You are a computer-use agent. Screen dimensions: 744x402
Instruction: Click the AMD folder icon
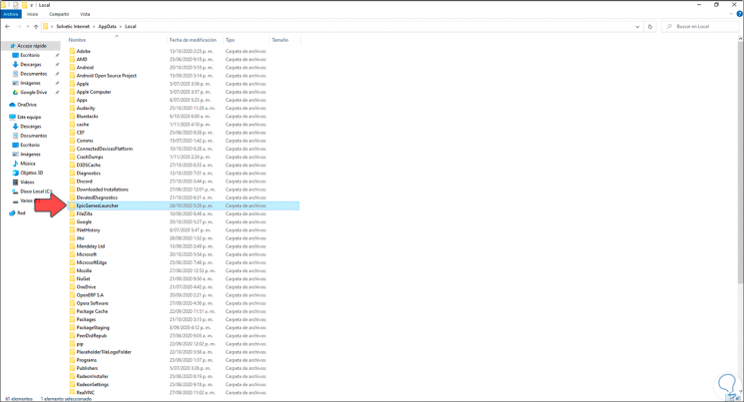point(72,59)
